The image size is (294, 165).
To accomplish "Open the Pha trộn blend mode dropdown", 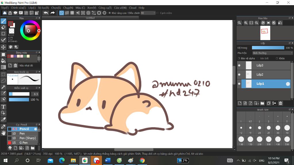I will [x=272, y=53].
